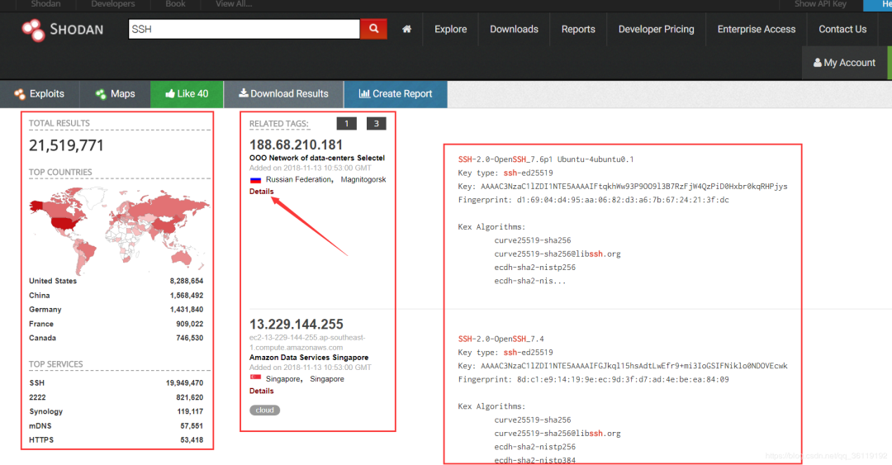Click fingerprint starting 8d:c1:e9
This screenshot has width=892, height=465.
click(x=593, y=379)
